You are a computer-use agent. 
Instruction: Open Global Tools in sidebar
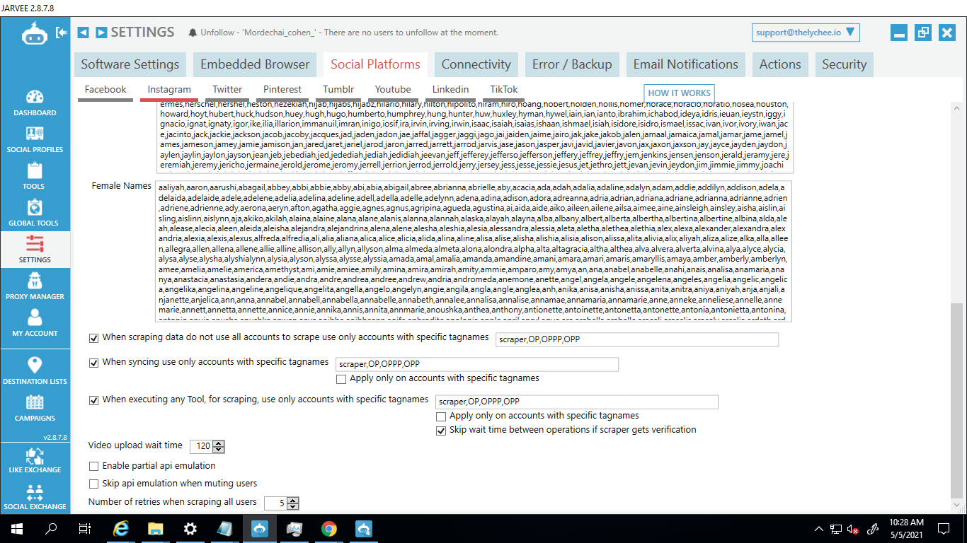35,214
